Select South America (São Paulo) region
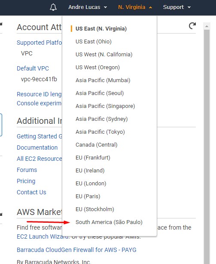The image size is (216, 264). 109,222
